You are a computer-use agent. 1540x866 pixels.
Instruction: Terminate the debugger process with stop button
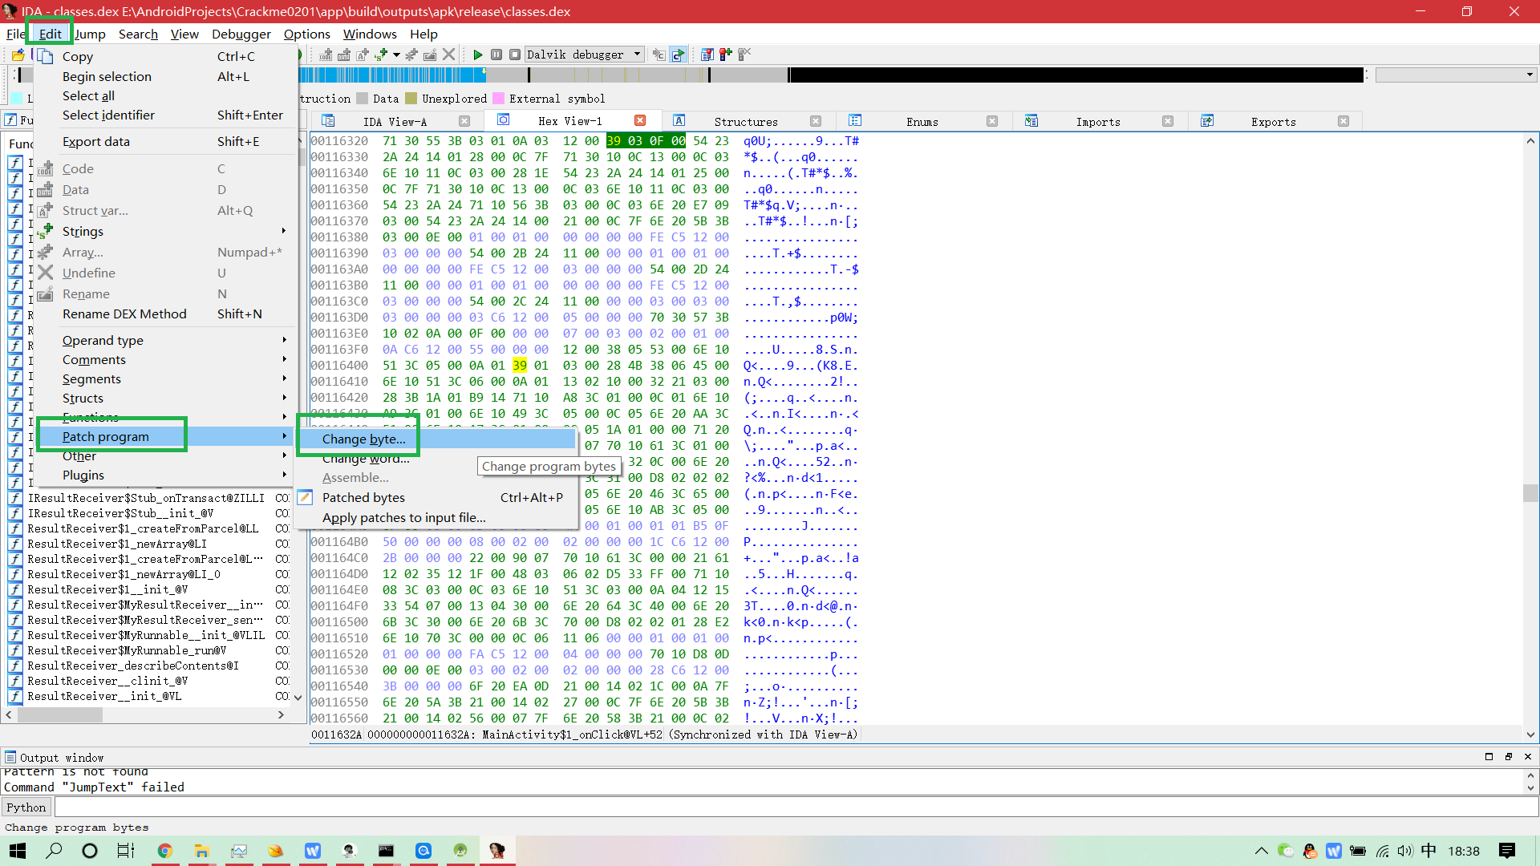click(515, 55)
